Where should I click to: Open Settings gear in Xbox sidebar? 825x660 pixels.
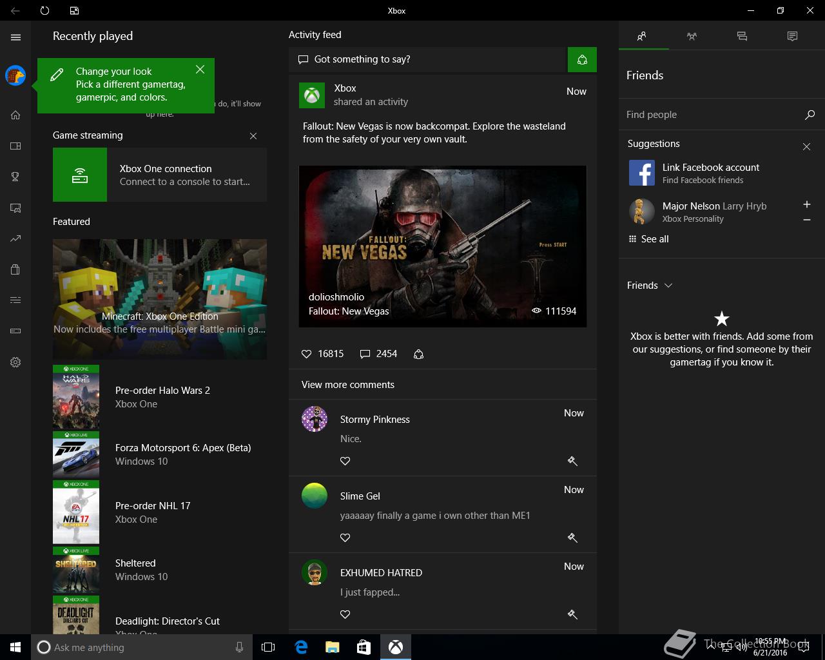click(15, 362)
